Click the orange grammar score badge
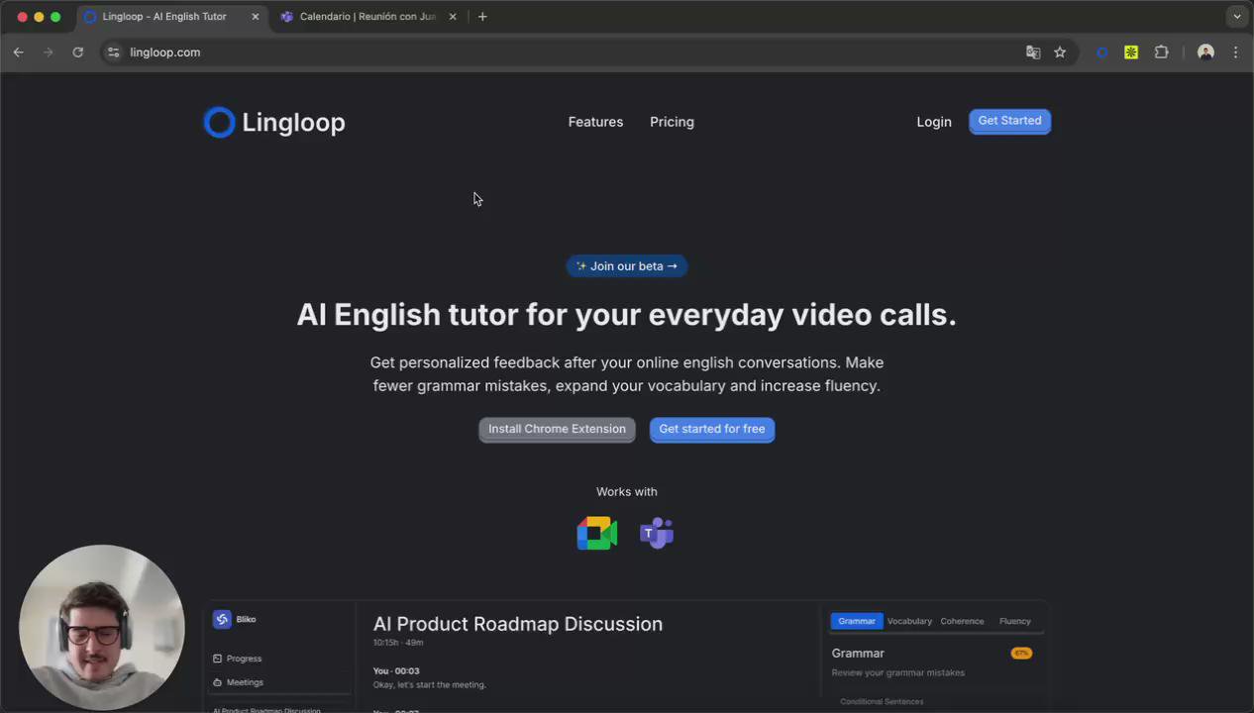The image size is (1254, 713). click(1021, 654)
